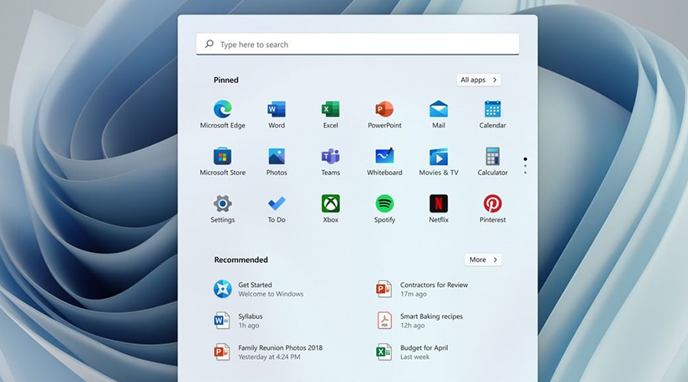
Task: Click the 'Welcome to Windows' subtitle text
Action: tap(271, 294)
